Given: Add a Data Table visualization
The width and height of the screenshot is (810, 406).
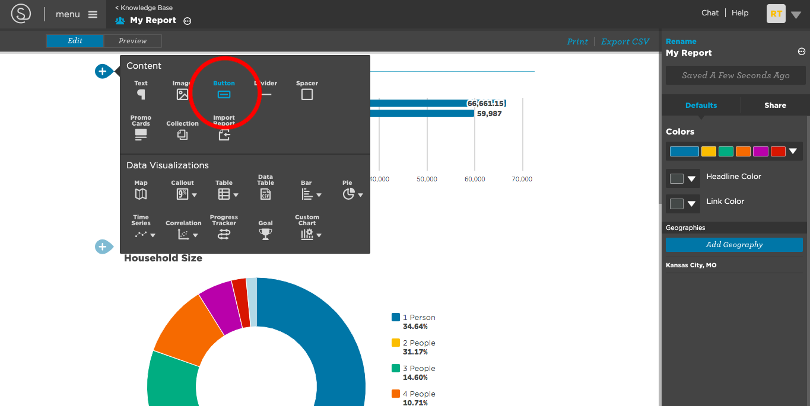Looking at the screenshot, I should pyautogui.click(x=265, y=187).
